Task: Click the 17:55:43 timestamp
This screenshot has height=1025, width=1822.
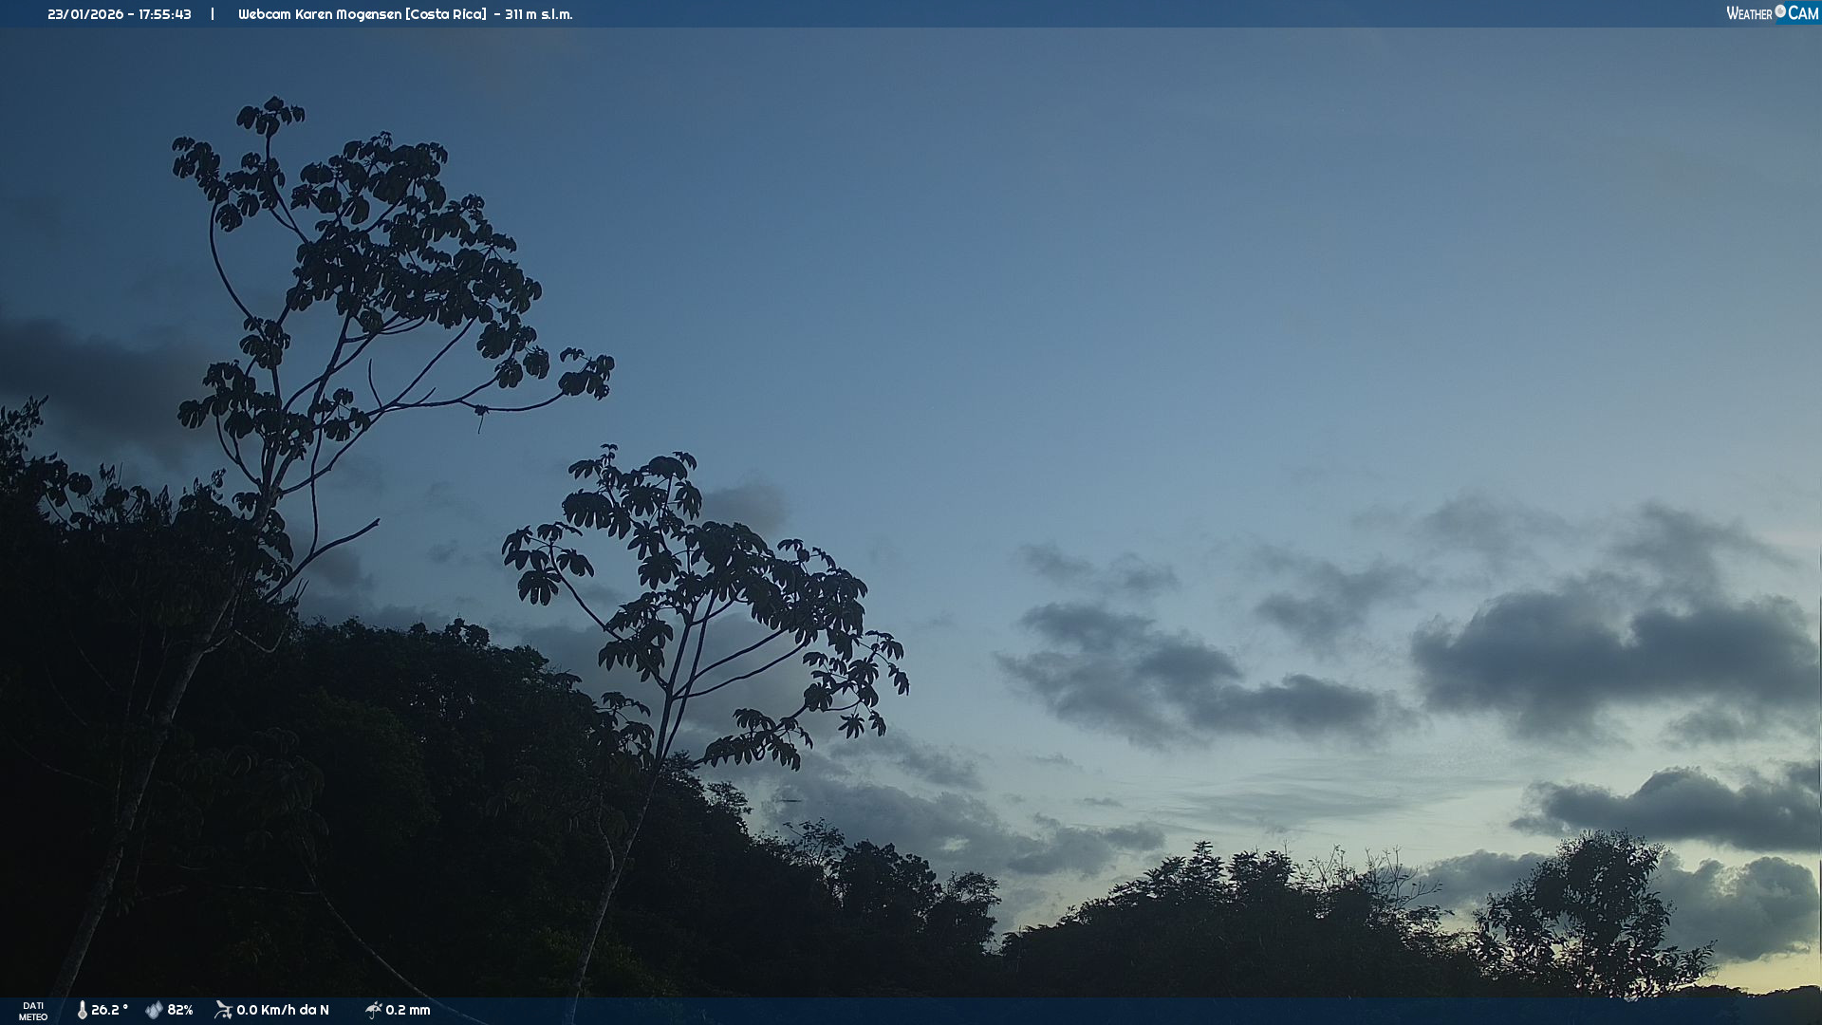Action: 165,14
